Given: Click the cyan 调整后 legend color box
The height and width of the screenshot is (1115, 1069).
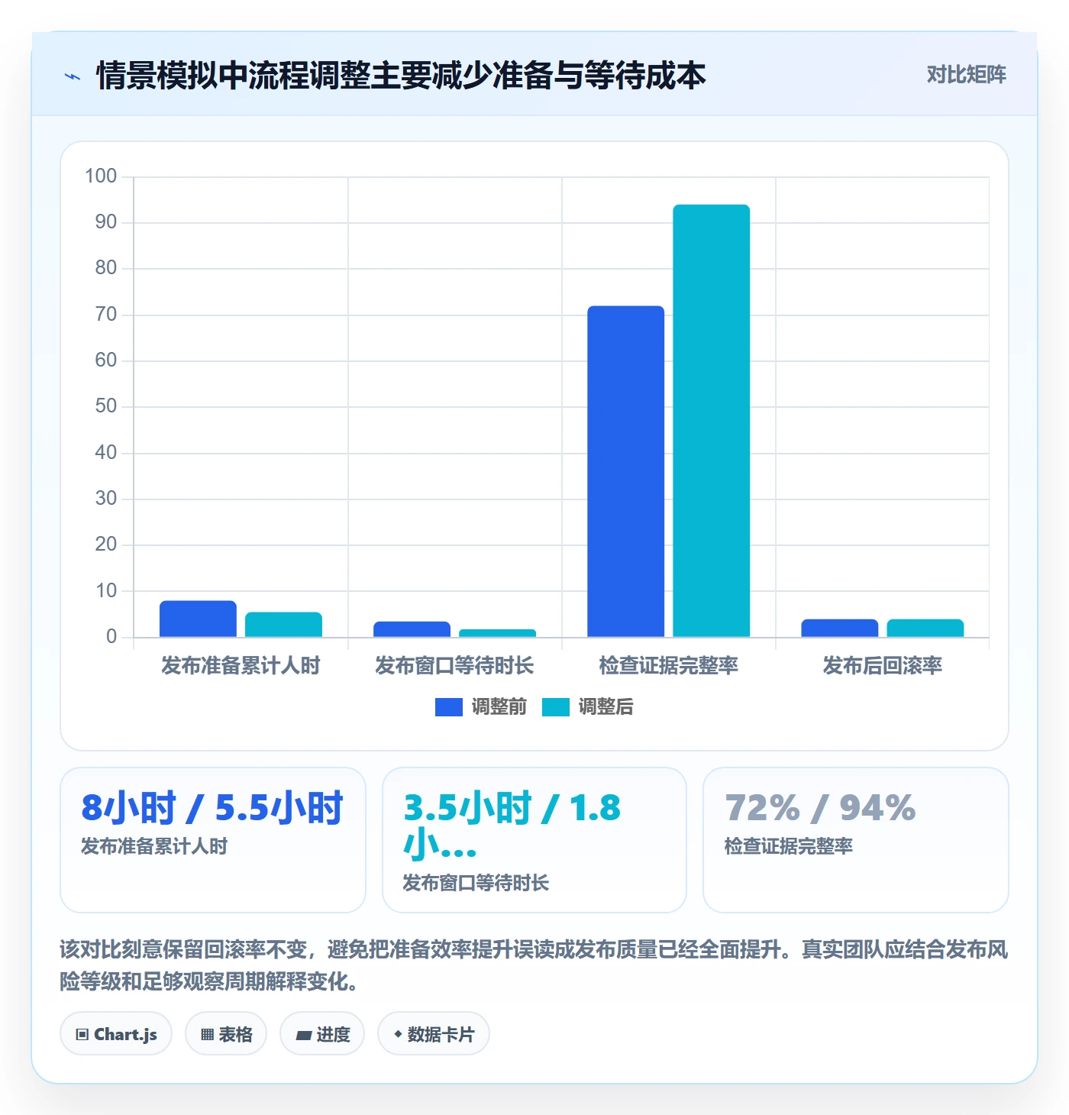Looking at the screenshot, I should pyautogui.click(x=556, y=707).
